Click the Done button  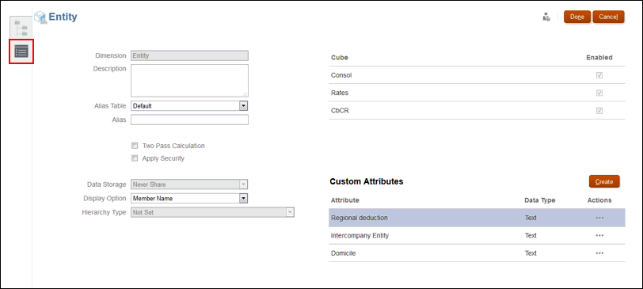[577, 17]
